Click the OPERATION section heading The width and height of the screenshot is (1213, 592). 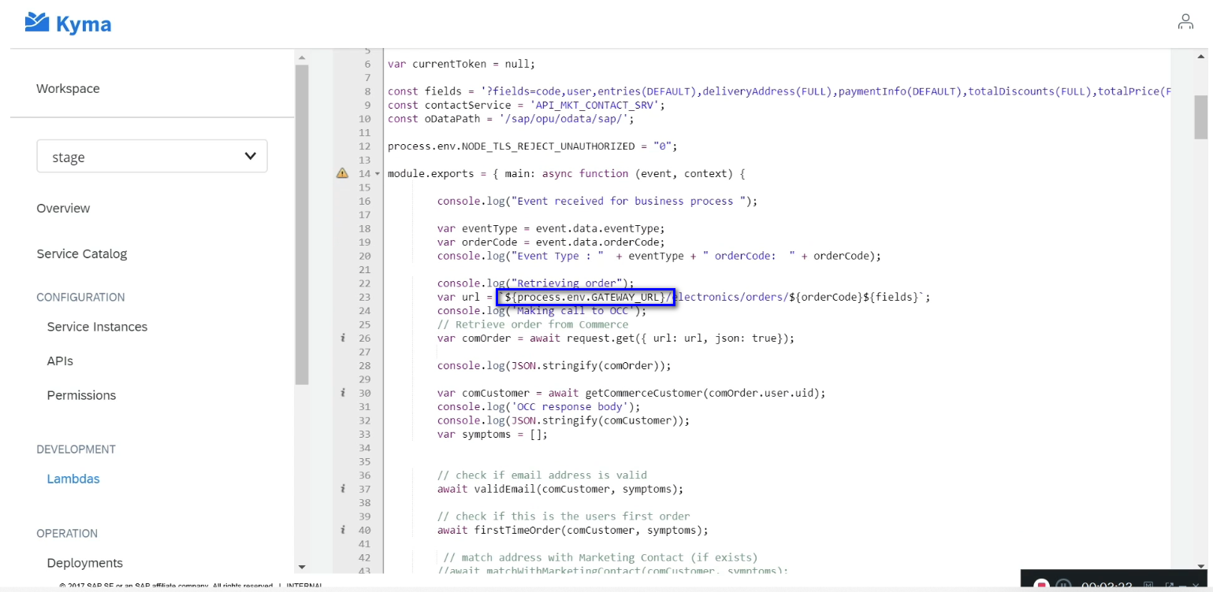click(x=67, y=533)
